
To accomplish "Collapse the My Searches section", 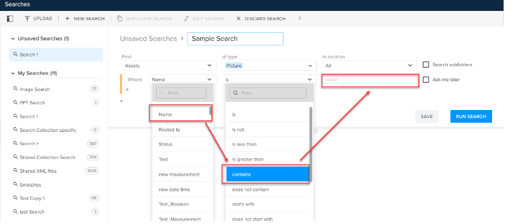I will coord(13,73).
